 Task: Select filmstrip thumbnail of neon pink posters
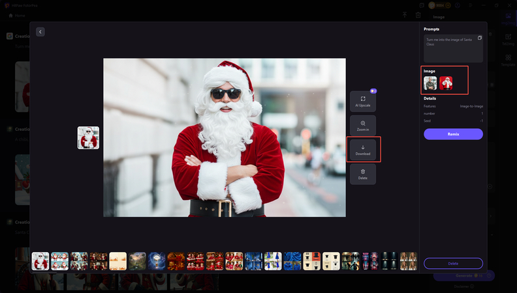tap(370, 261)
